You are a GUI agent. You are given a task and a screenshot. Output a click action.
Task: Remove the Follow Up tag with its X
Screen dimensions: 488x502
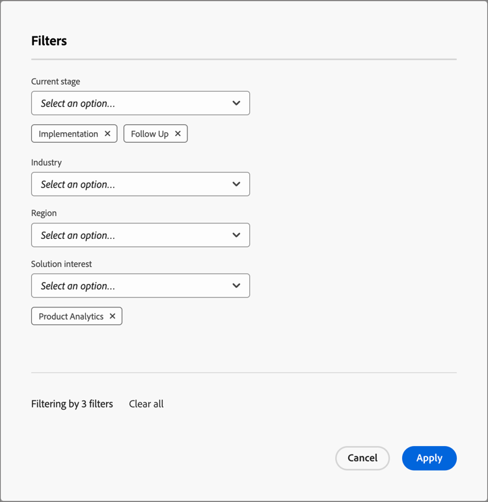[x=178, y=133]
